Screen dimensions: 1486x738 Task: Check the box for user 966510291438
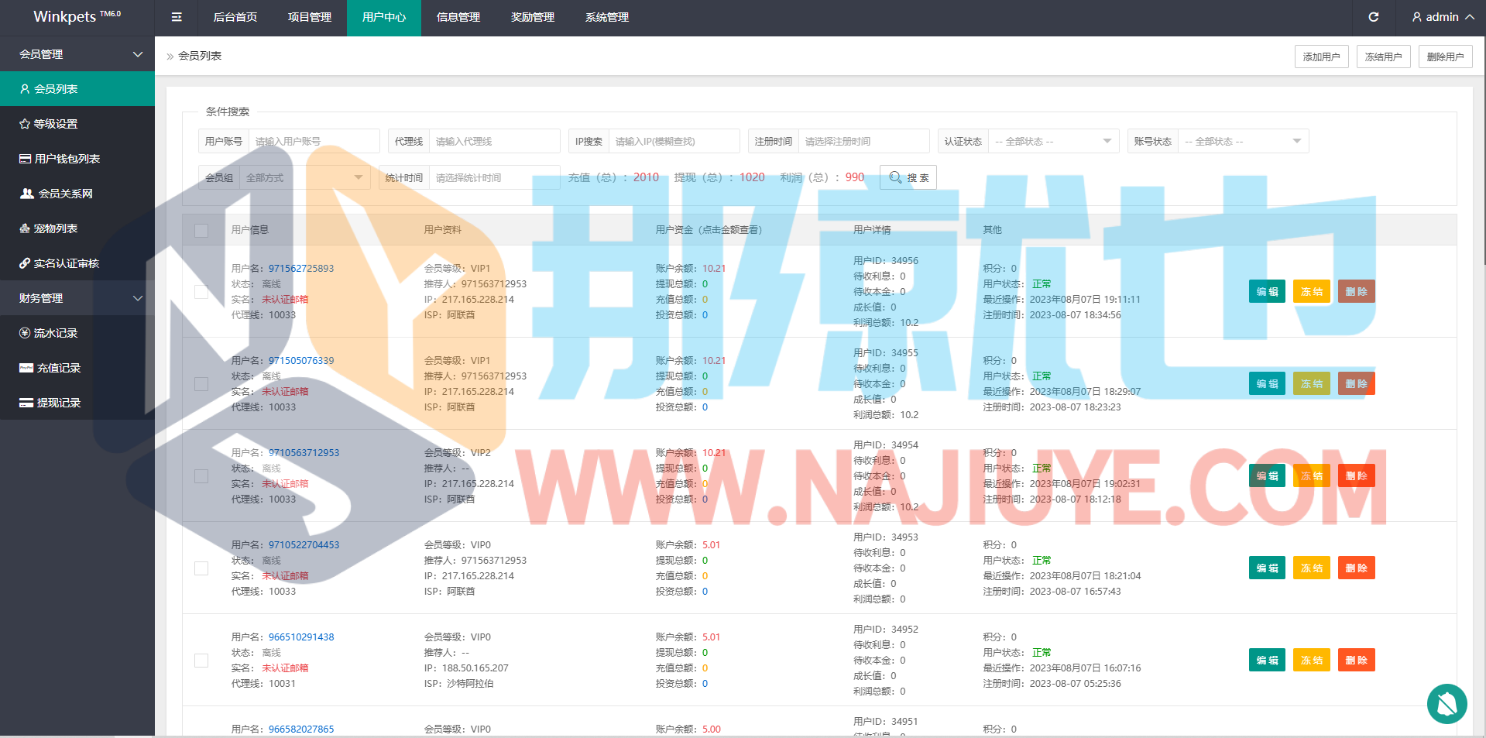pyautogui.click(x=201, y=661)
